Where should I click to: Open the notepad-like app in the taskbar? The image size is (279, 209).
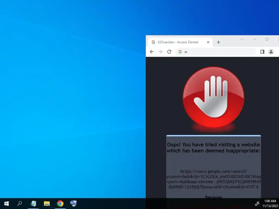[33, 204]
